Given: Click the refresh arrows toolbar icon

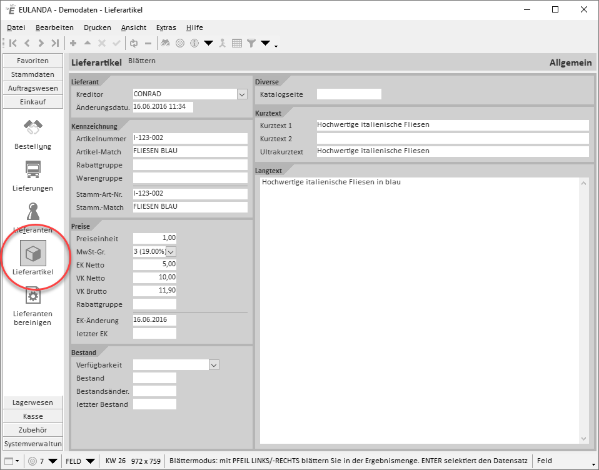Looking at the screenshot, I should click(134, 43).
